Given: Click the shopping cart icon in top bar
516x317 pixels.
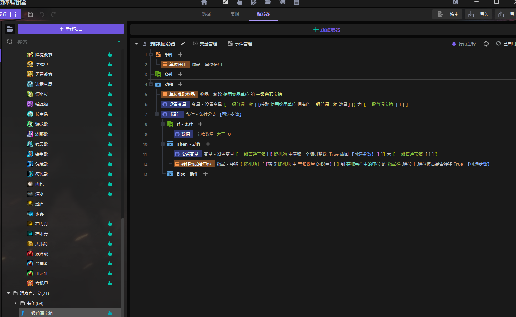Looking at the screenshot, I should click(282, 2).
